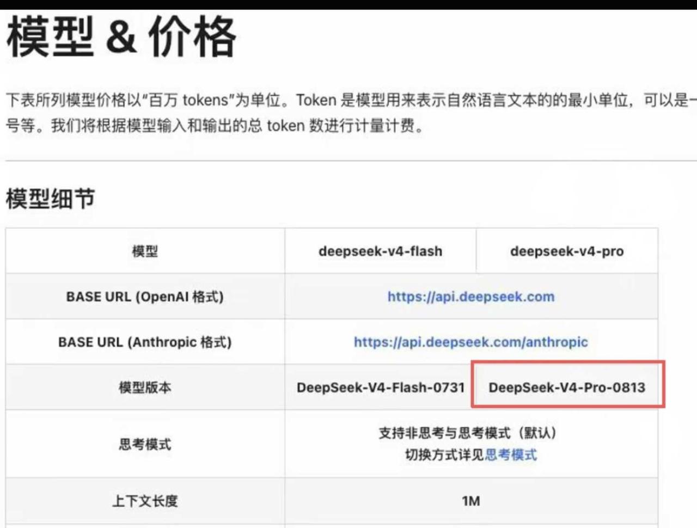Click the BASE URL (Anthropic 格式) row label

[x=145, y=342]
